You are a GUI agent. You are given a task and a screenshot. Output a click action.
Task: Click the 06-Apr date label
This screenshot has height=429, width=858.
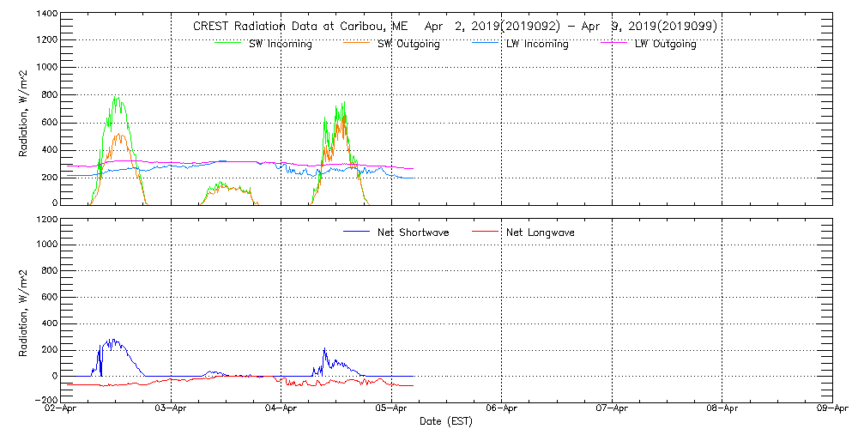(502, 409)
